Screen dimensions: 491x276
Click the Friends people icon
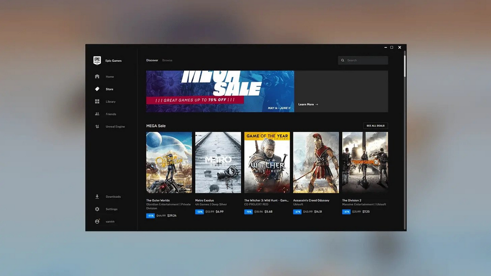[97, 114]
